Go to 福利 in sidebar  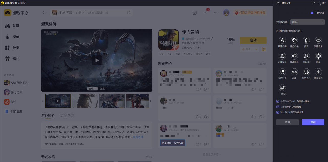(12, 59)
